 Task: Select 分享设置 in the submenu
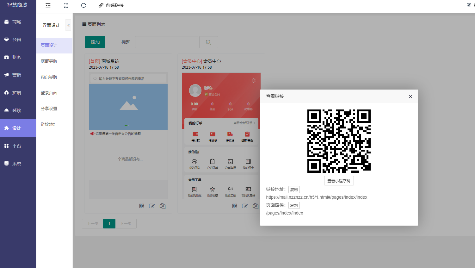coord(54,109)
